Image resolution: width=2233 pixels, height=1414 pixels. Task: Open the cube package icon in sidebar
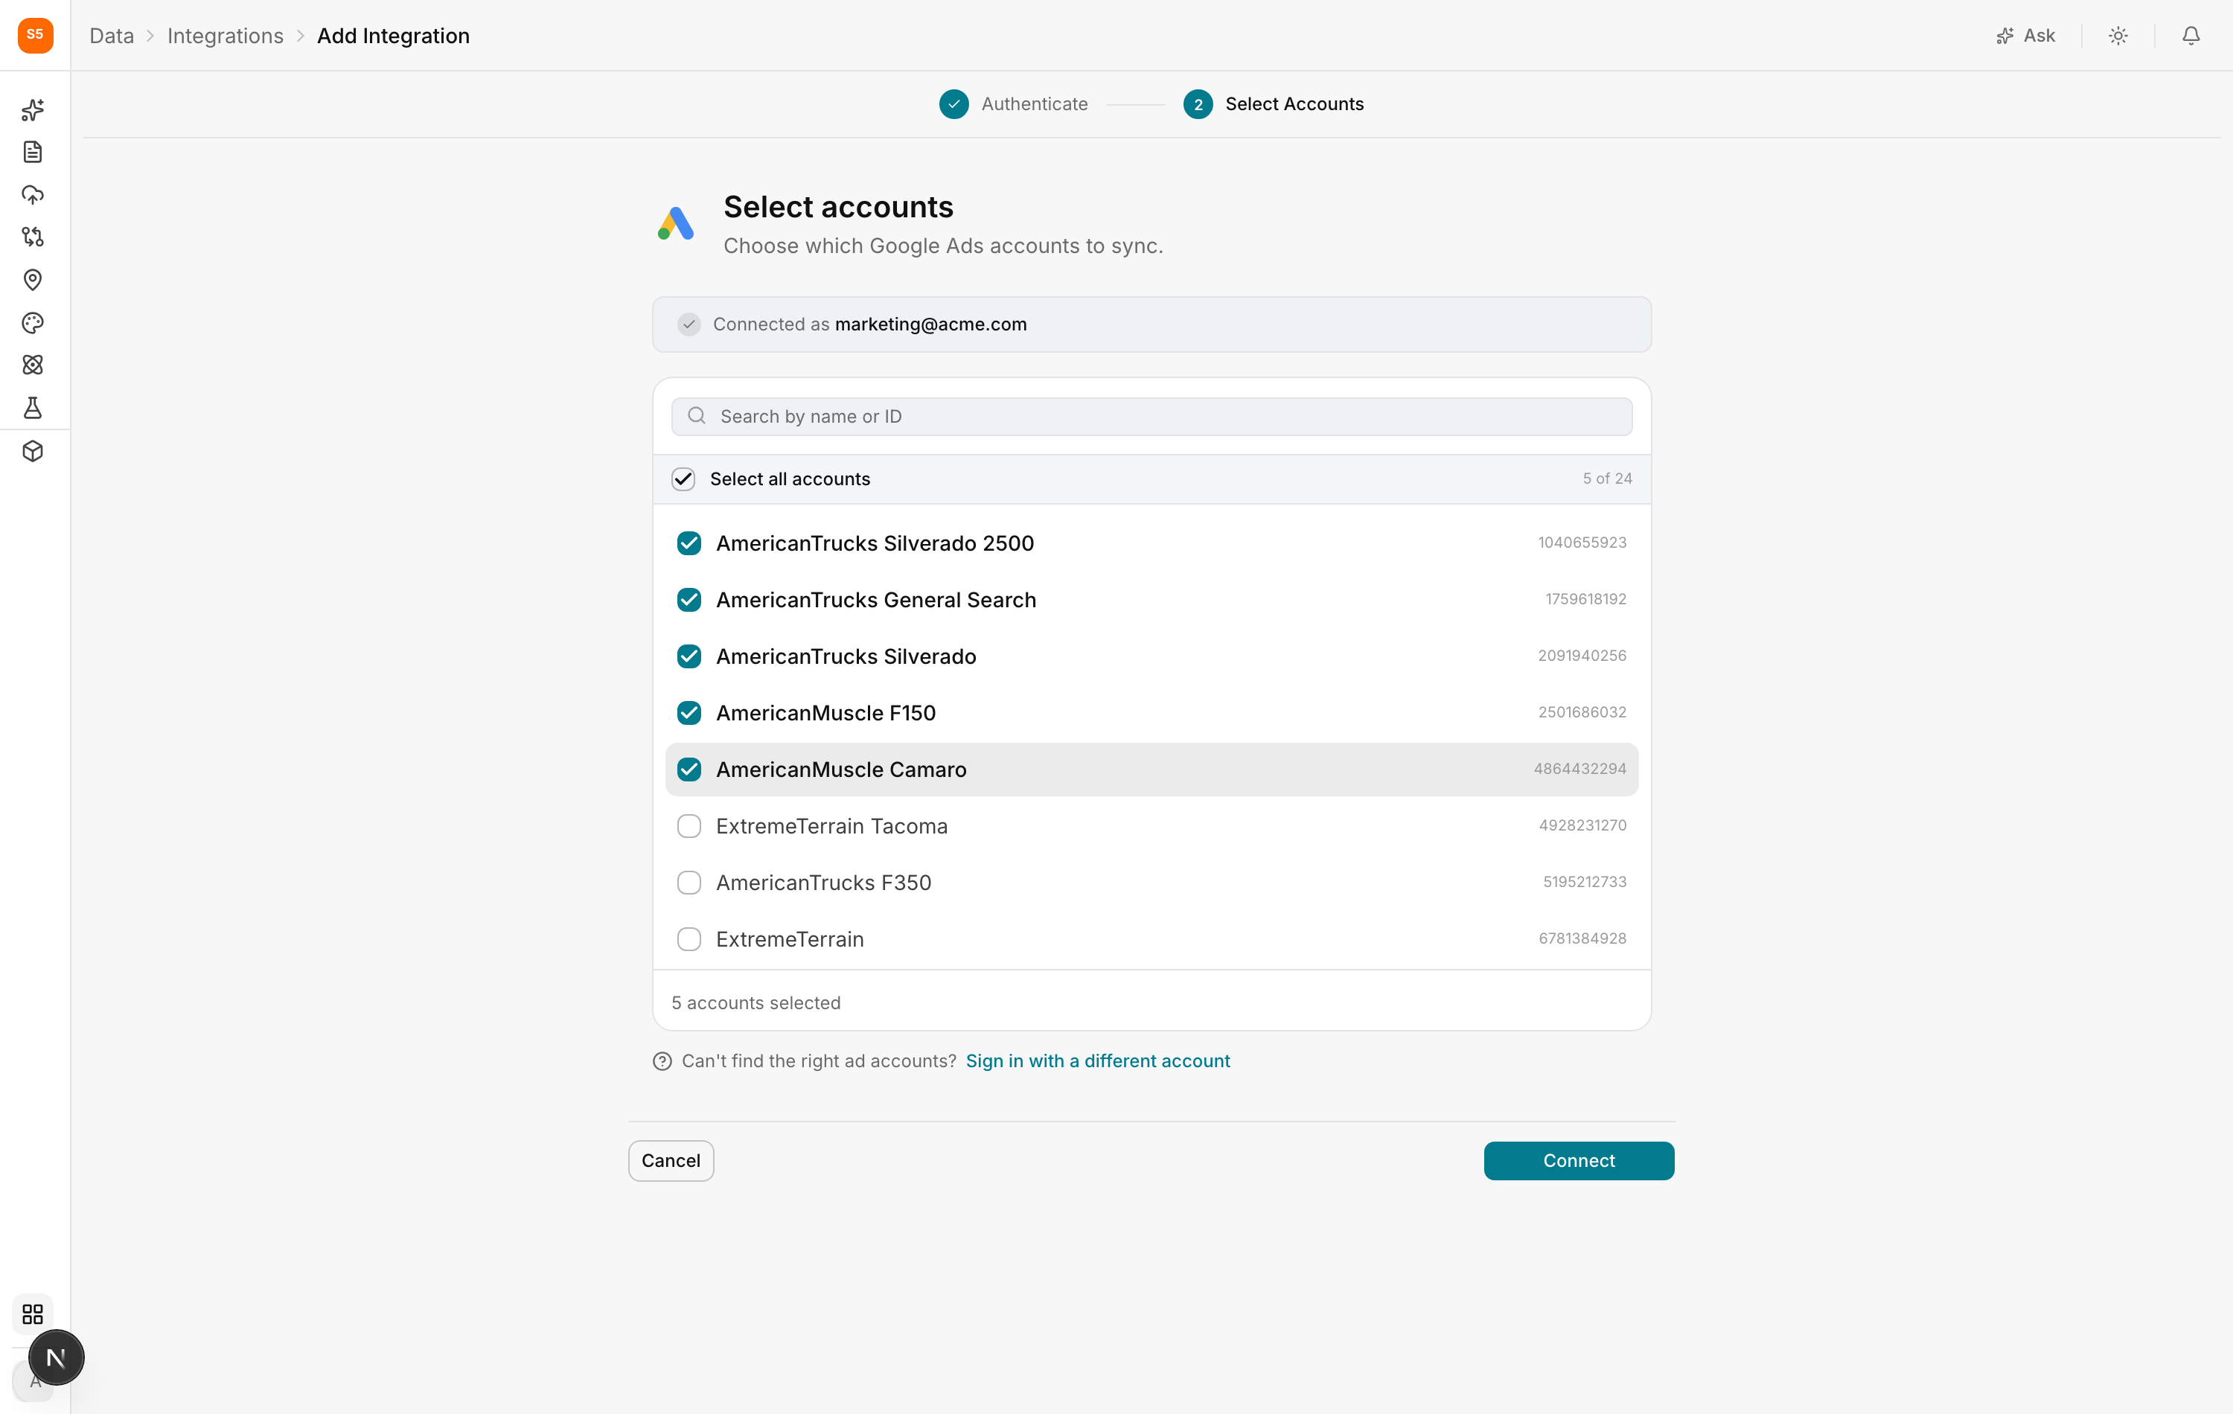tap(33, 452)
